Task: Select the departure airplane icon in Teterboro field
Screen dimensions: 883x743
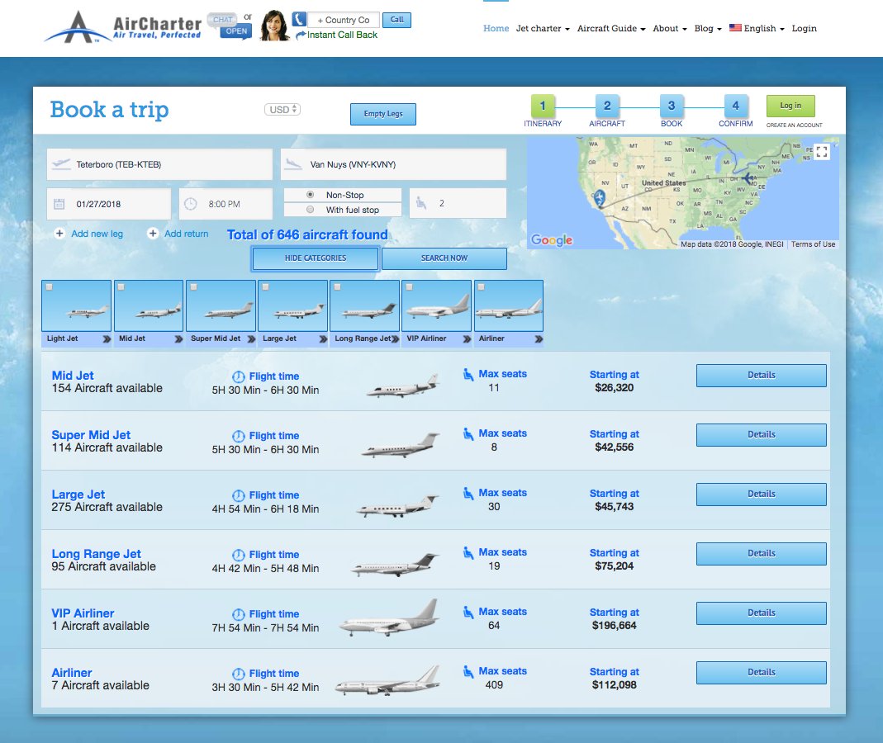Action: point(61,163)
